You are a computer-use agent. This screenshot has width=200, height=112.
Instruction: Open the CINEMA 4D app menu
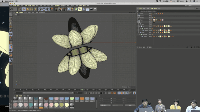click(x=9, y=1)
